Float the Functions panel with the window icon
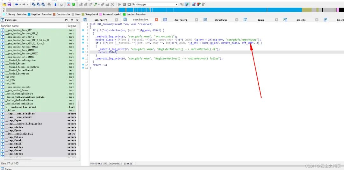Image resolution: width=344 pixels, height=170 pixels. [66, 20]
